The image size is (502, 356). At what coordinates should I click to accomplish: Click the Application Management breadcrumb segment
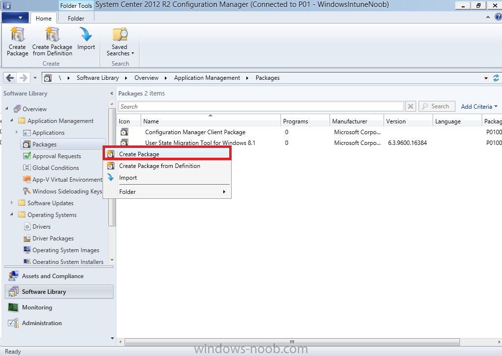click(x=207, y=78)
